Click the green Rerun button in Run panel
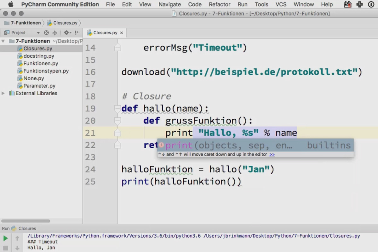Image resolution: width=378 pixels, height=252 pixels. click(6, 238)
